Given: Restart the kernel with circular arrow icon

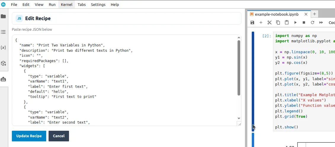Looking at the screenshot, I should point(312,22).
